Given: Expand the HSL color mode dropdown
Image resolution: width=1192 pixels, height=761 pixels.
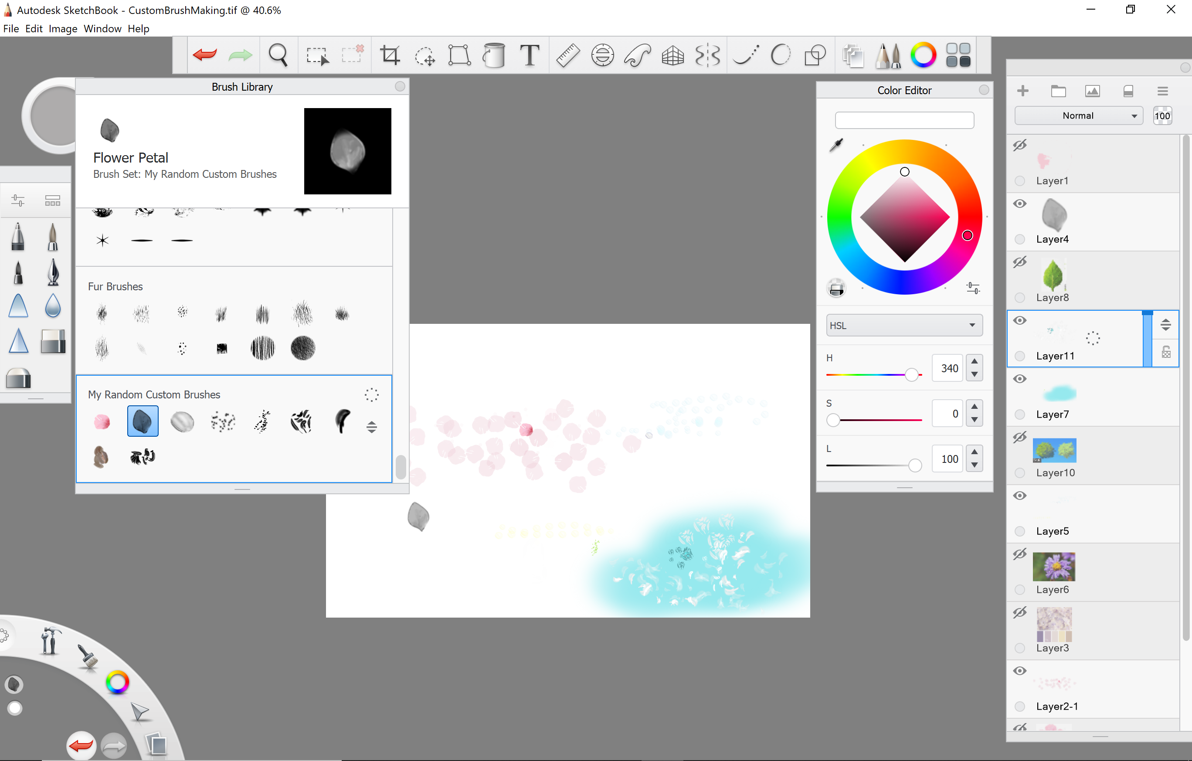Looking at the screenshot, I should (904, 325).
